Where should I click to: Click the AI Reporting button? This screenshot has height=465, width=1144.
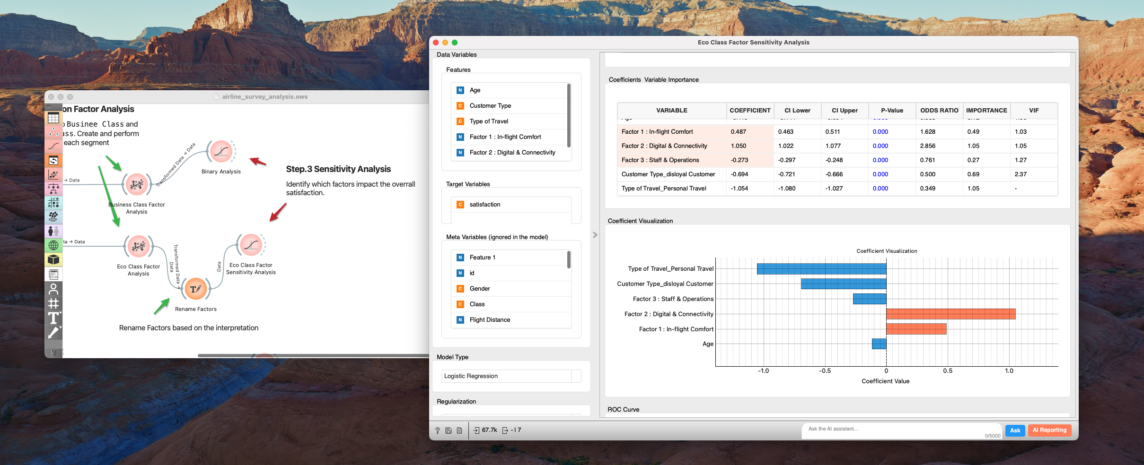click(x=1049, y=431)
